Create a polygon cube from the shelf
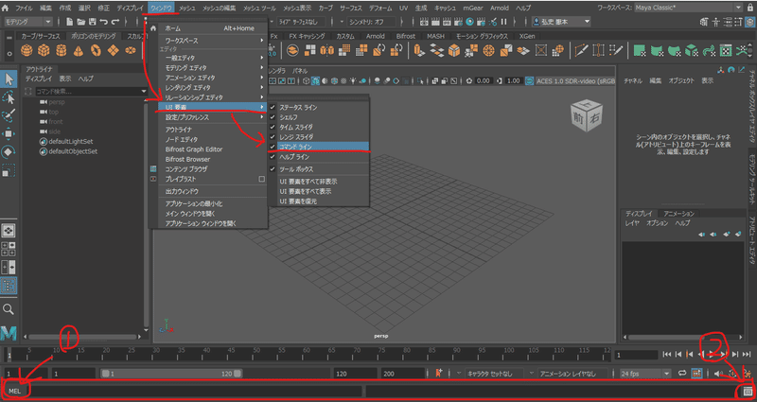The image size is (757, 402). pos(44,50)
